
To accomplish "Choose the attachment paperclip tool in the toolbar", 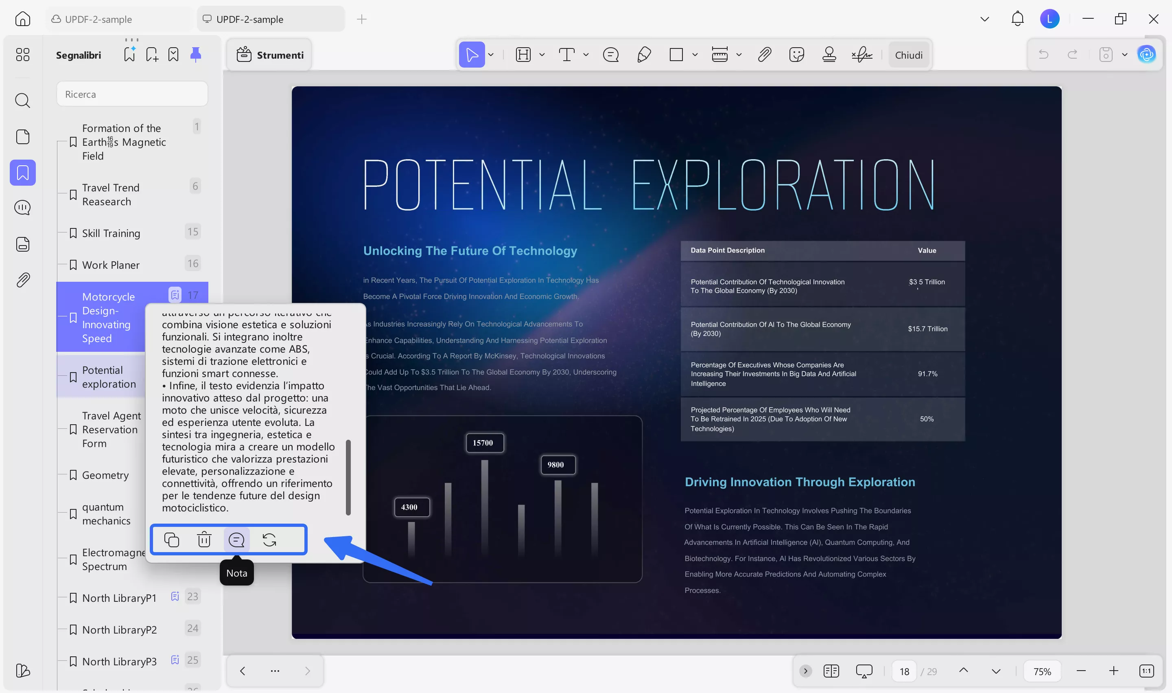I will (764, 55).
